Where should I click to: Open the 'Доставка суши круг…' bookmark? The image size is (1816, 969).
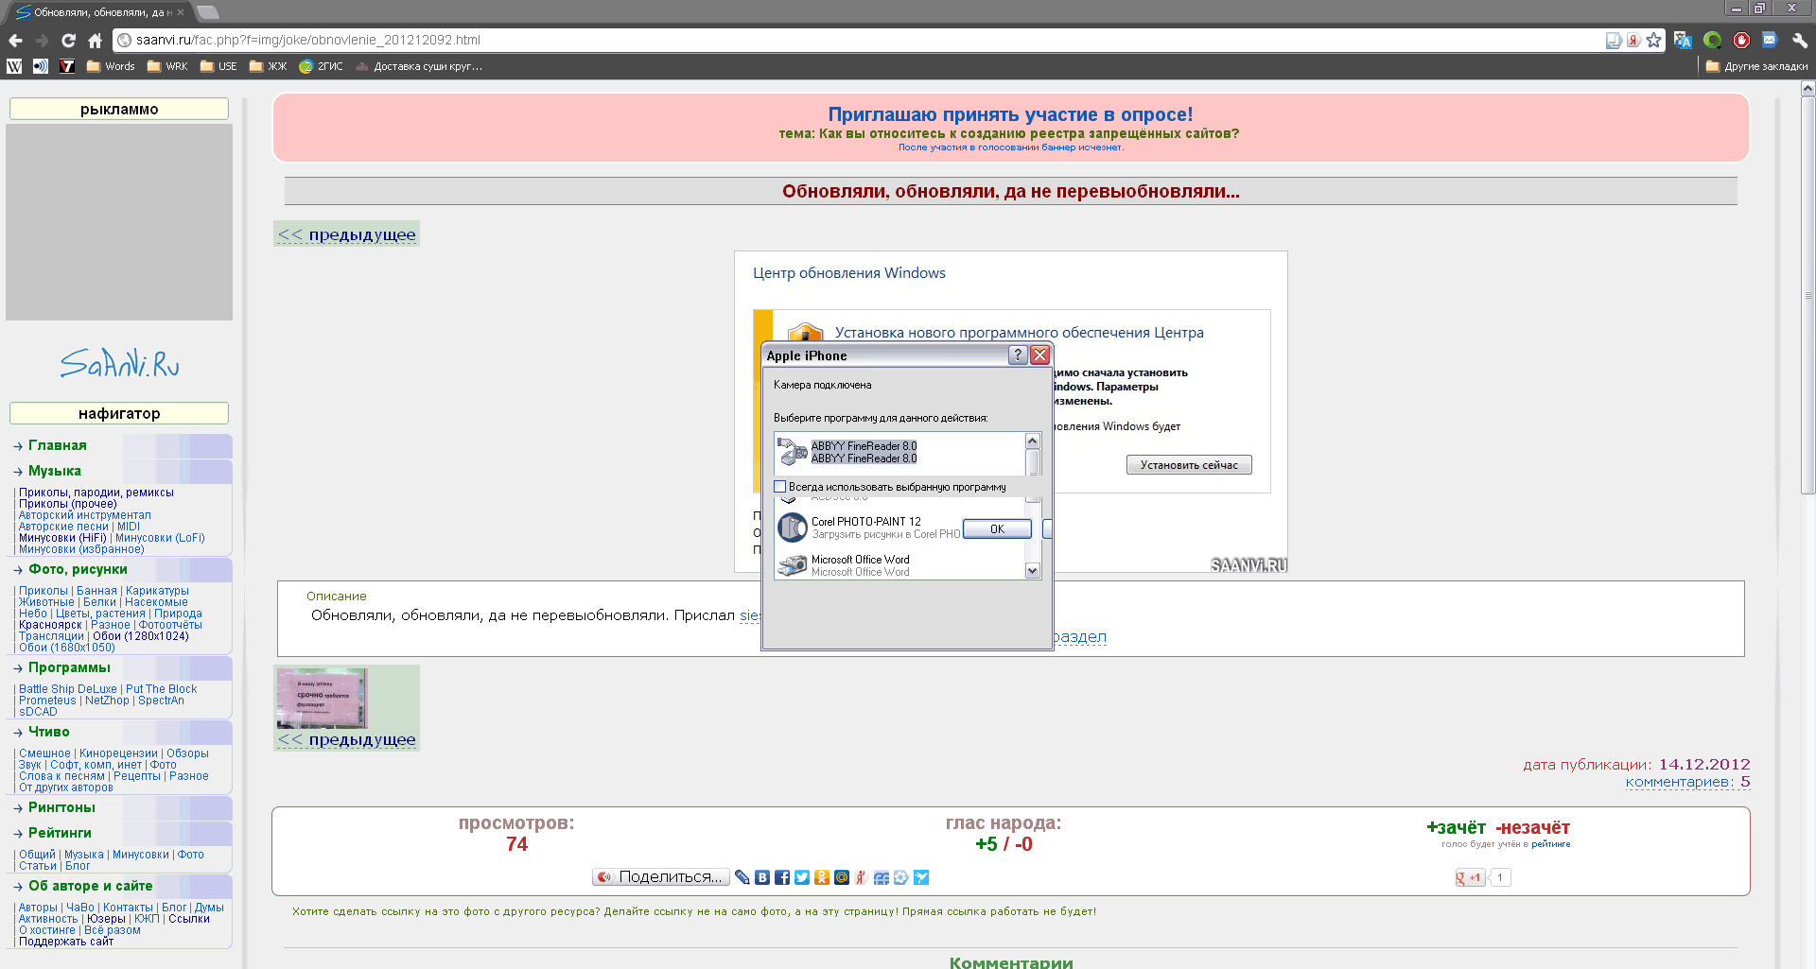[419, 66]
